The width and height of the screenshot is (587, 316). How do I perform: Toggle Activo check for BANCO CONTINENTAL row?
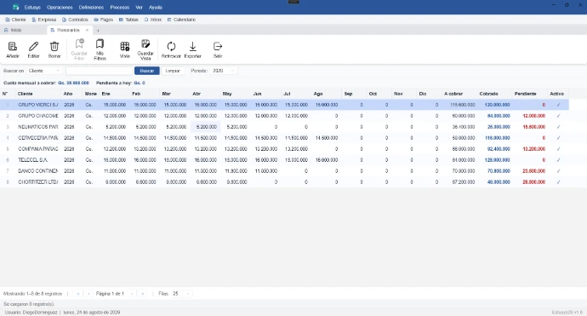558,171
